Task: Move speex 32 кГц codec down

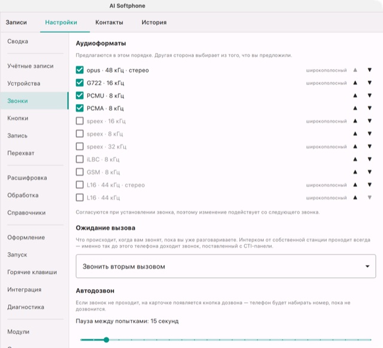Action: coord(370,147)
